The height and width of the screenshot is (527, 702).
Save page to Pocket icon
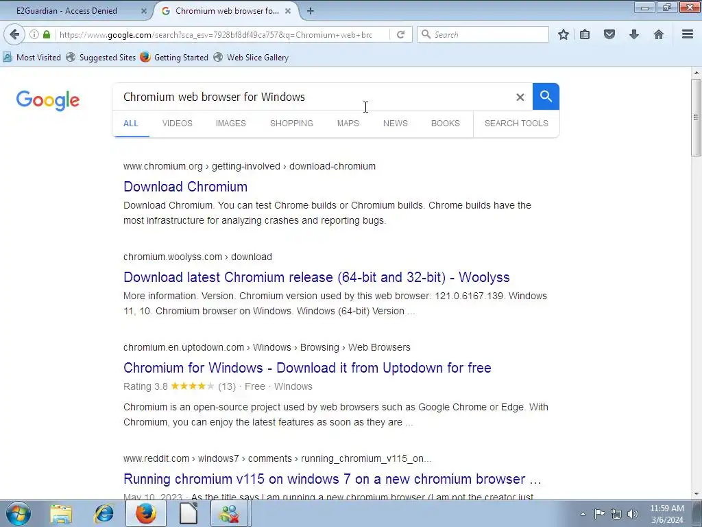(x=609, y=34)
